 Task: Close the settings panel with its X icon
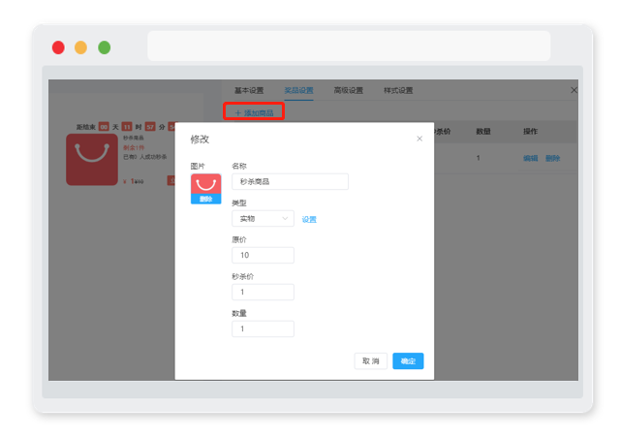point(574,90)
